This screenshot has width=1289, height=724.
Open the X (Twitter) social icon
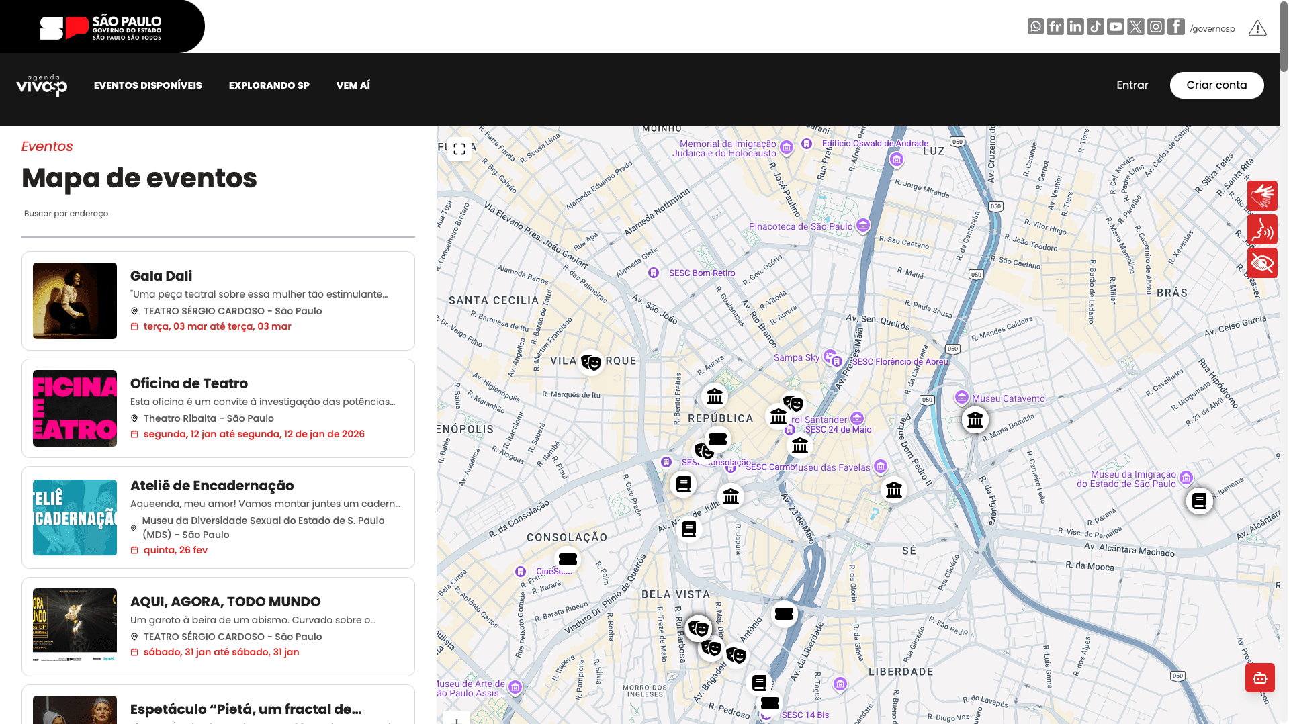pyautogui.click(x=1136, y=27)
